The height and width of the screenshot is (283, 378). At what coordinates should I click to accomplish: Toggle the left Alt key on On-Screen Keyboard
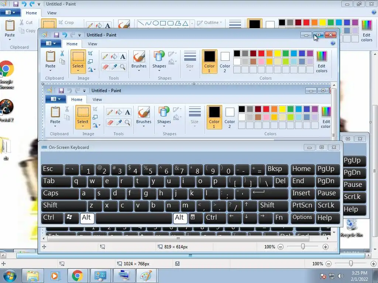click(87, 218)
